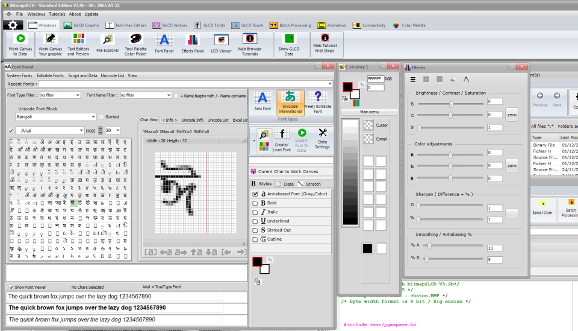Expand the Font Type Filter dropdown
This screenshot has height=331, width=578.
pos(78,95)
